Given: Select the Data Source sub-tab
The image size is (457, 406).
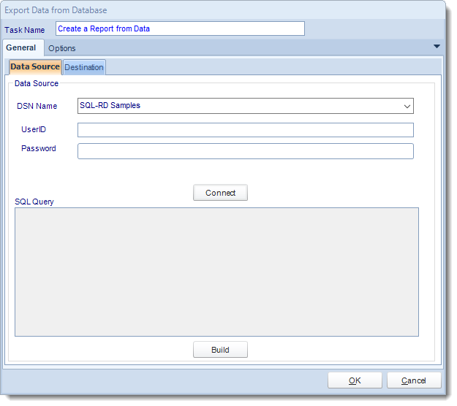Looking at the screenshot, I should (x=35, y=66).
